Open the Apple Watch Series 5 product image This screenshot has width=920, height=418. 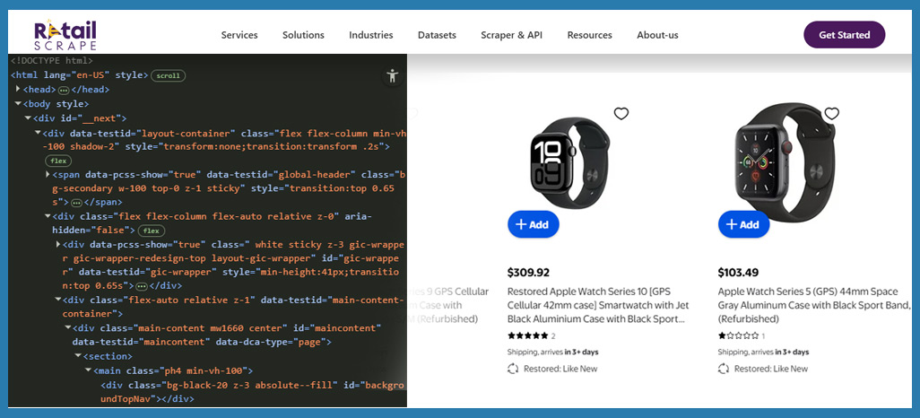coord(785,162)
